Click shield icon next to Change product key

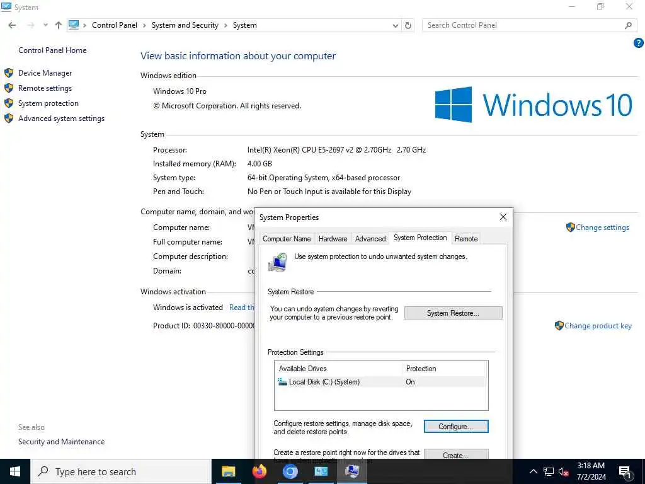[x=559, y=326]
